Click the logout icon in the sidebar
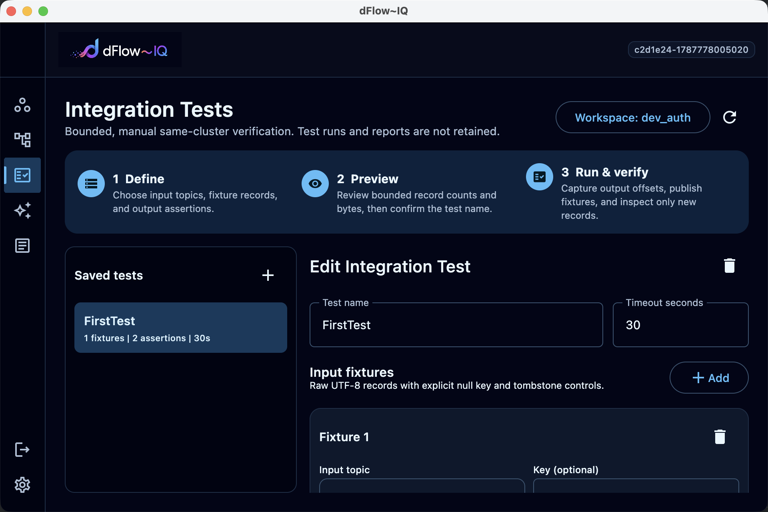 (x=22, y=450)
